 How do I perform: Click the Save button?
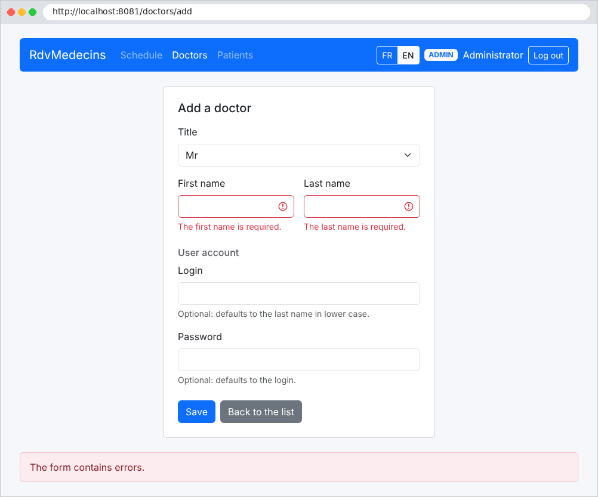[x=196, y=412]
